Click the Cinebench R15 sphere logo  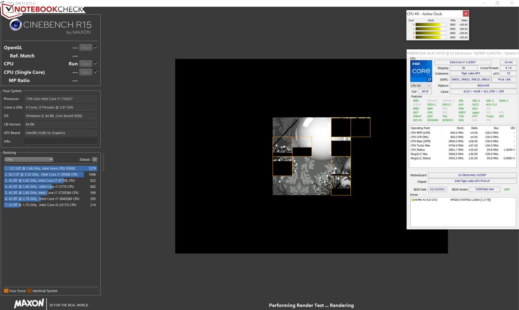[16, 25]
